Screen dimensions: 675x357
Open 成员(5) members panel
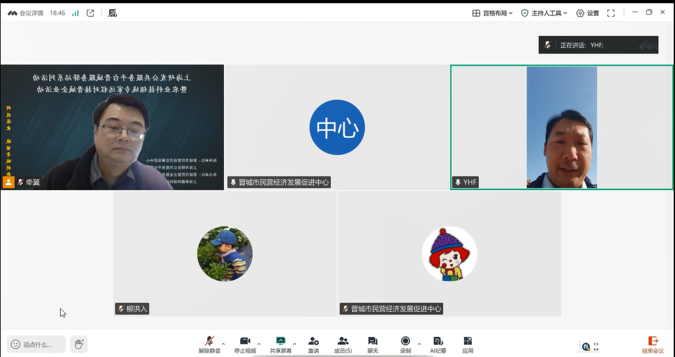[x=343, y=345]
